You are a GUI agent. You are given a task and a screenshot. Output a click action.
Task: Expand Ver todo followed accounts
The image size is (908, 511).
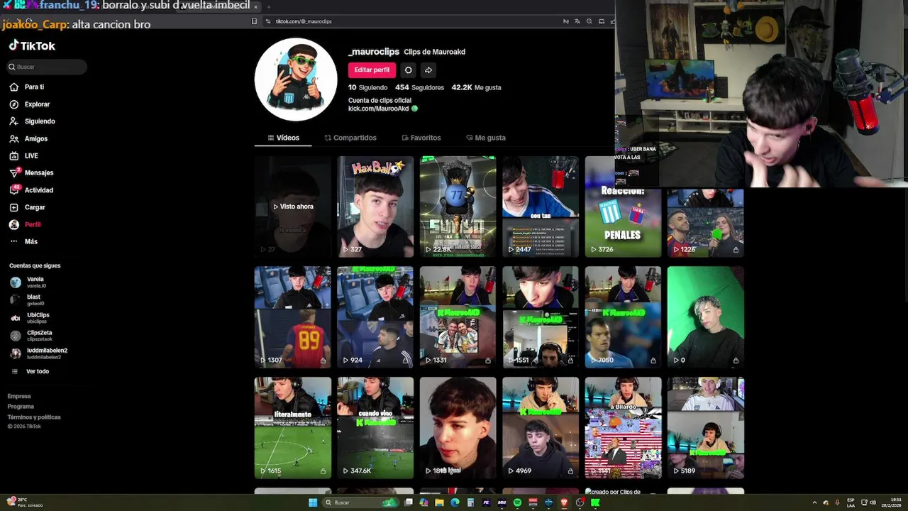click(30, 371)
